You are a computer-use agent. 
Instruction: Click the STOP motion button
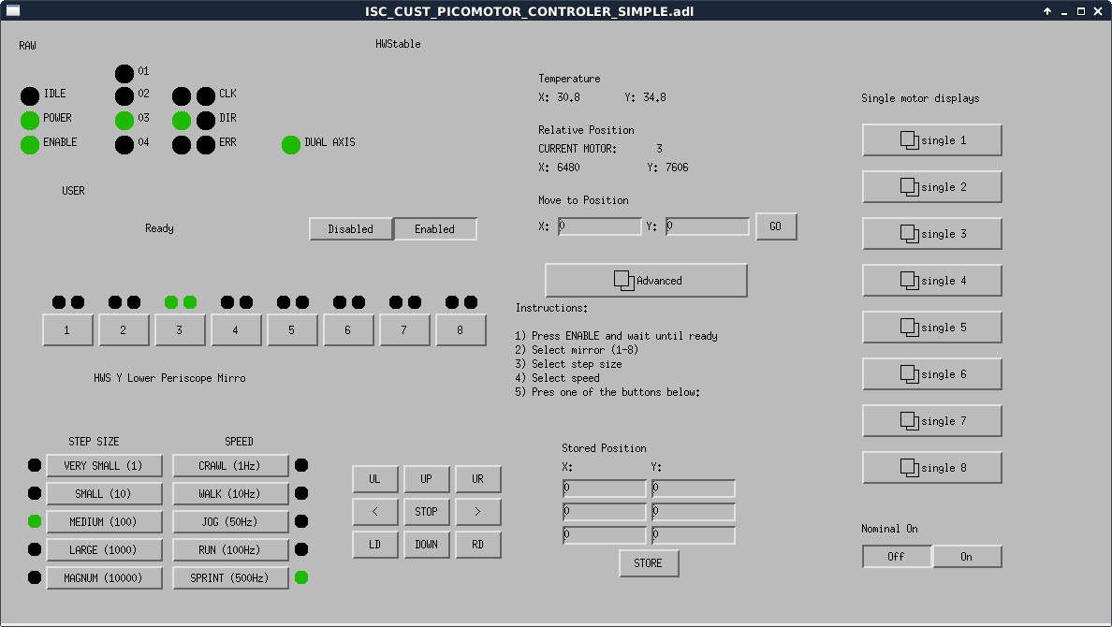(426, 512)
